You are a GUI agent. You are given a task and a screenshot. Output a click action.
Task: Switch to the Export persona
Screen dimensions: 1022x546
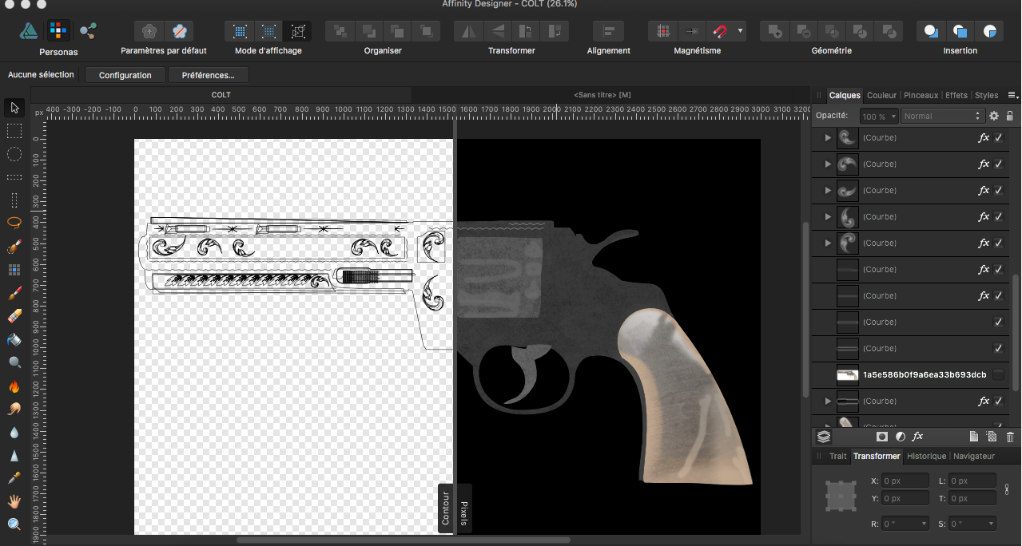coord(88,31)
